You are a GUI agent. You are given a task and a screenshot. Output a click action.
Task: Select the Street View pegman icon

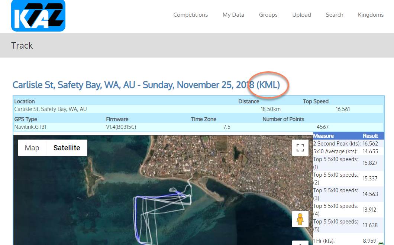300,219
